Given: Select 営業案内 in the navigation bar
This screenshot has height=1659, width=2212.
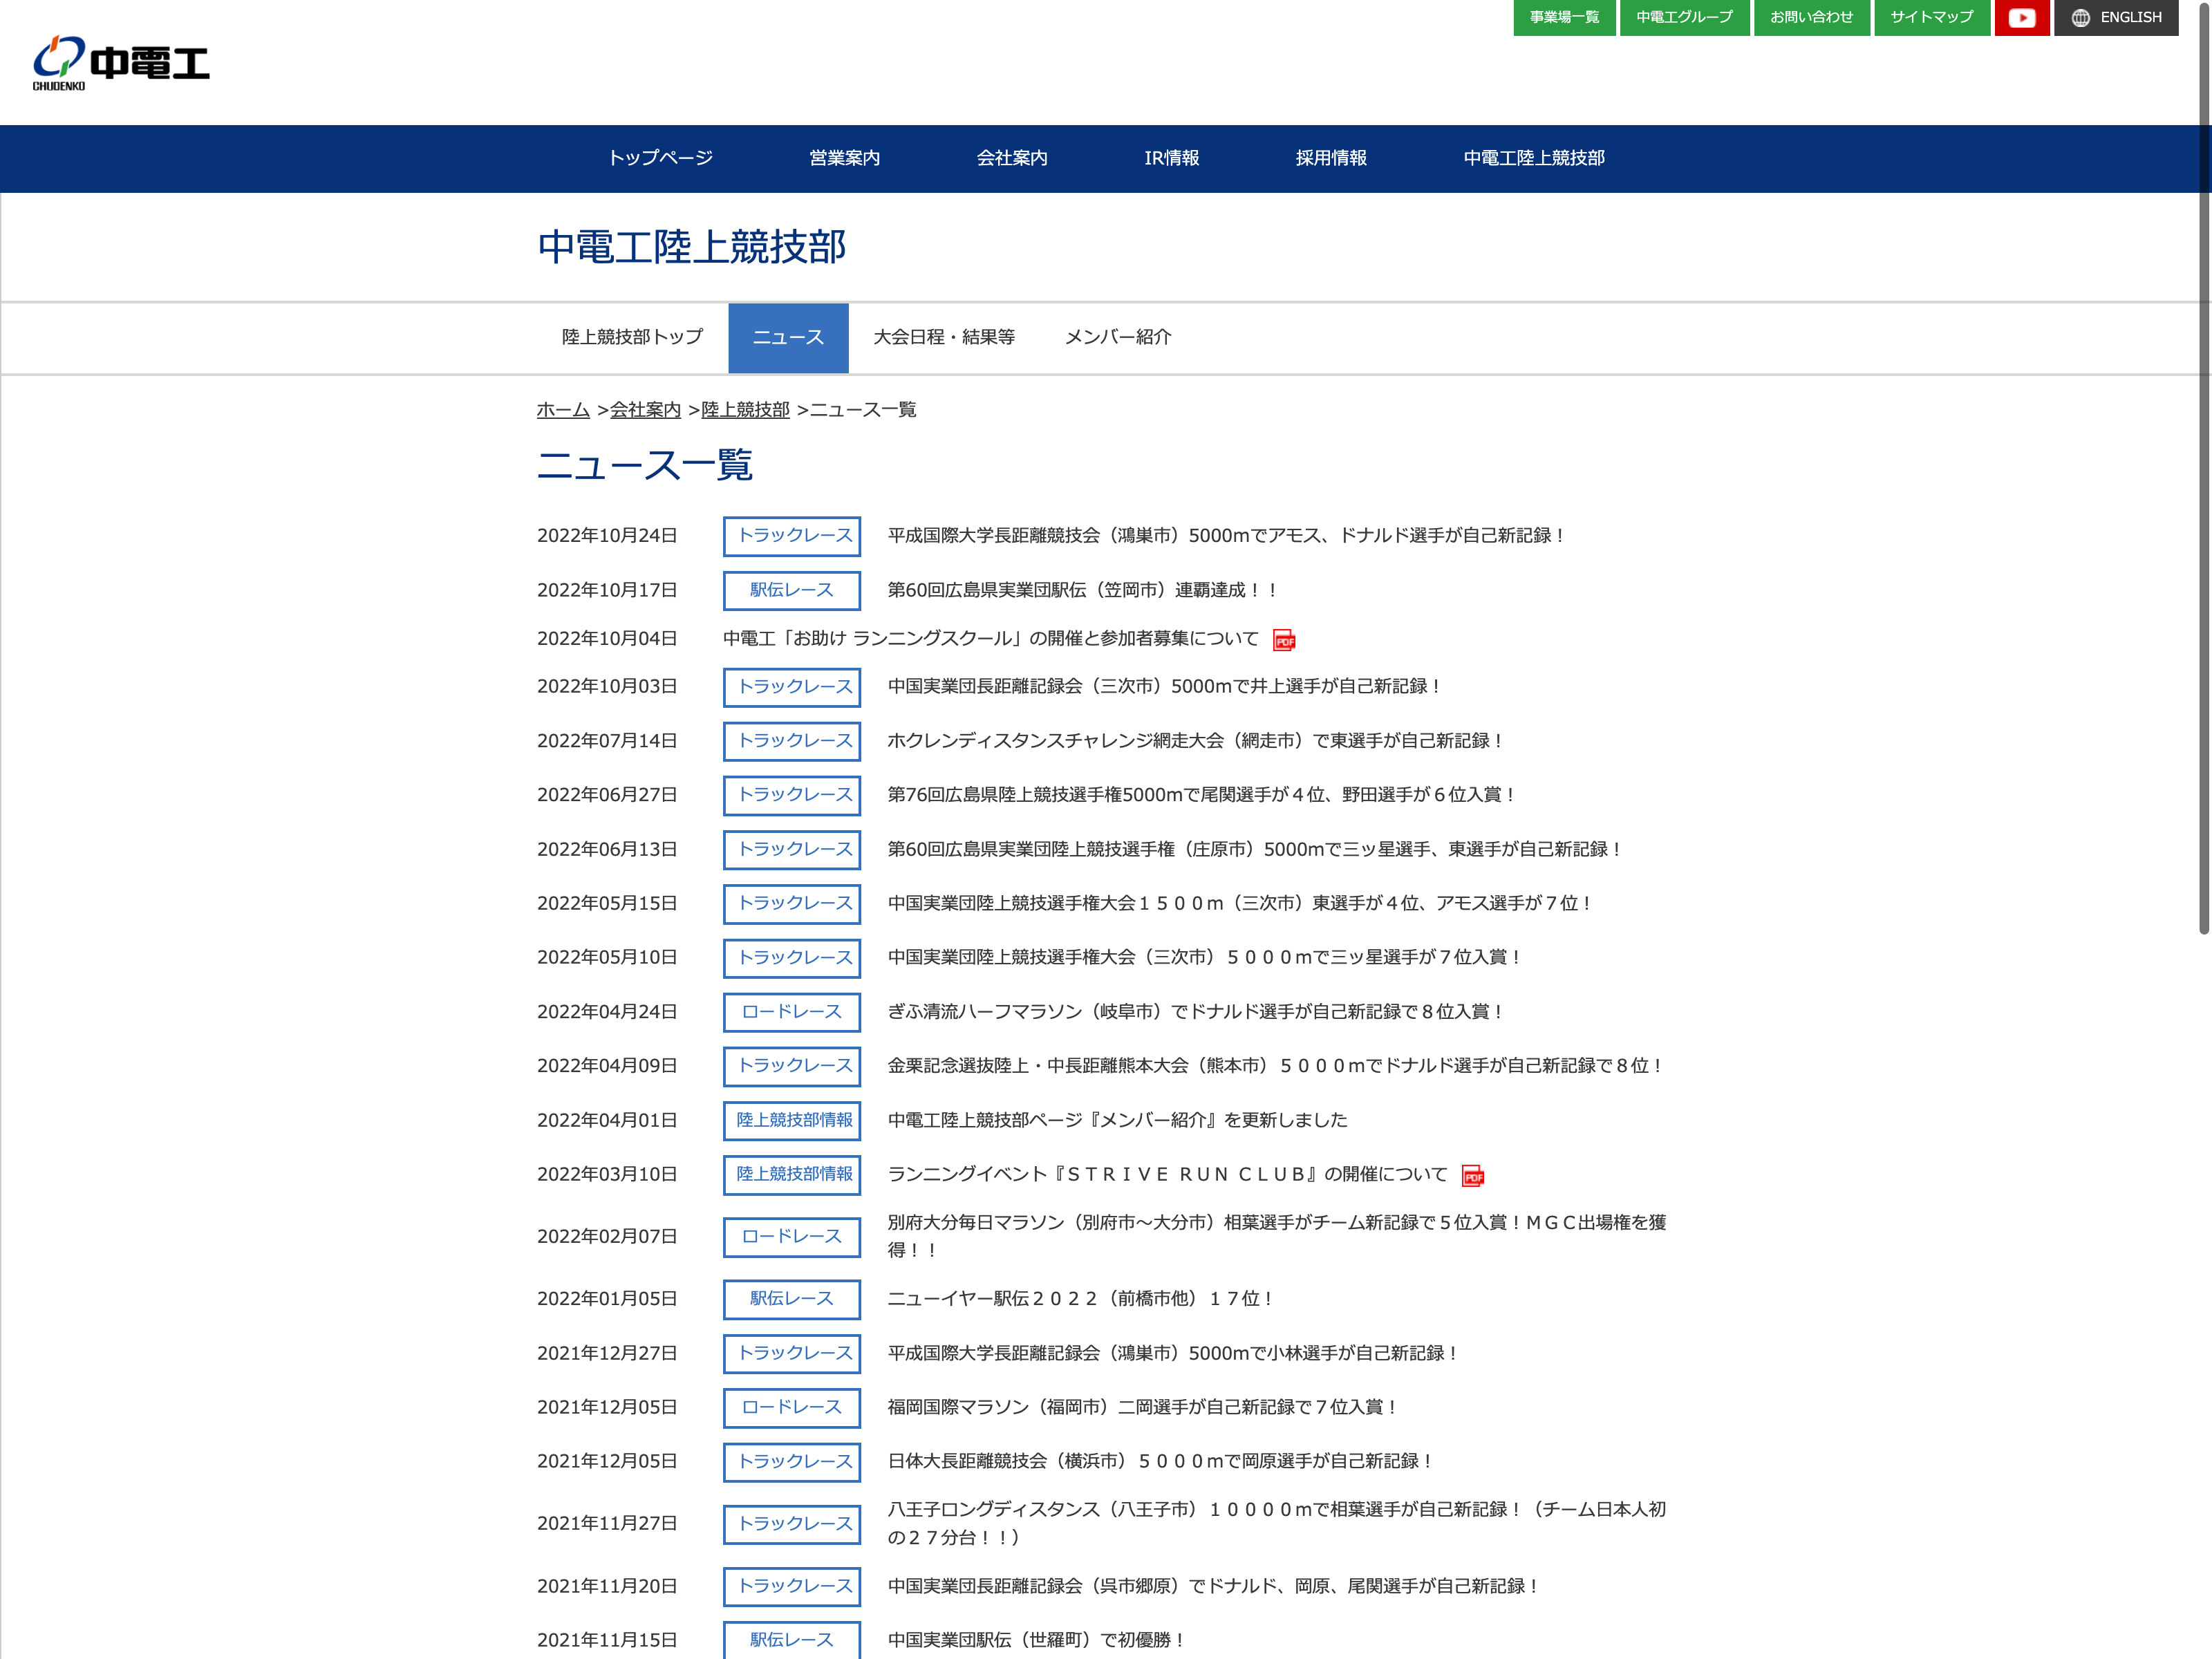Looking at the screenshot, I should tap(844, 158).
